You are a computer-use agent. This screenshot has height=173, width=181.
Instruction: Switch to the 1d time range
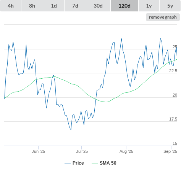(x=54, y=6)
